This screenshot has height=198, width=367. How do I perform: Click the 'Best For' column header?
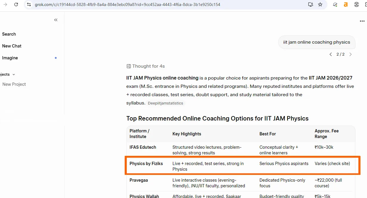tap(268, 134)
